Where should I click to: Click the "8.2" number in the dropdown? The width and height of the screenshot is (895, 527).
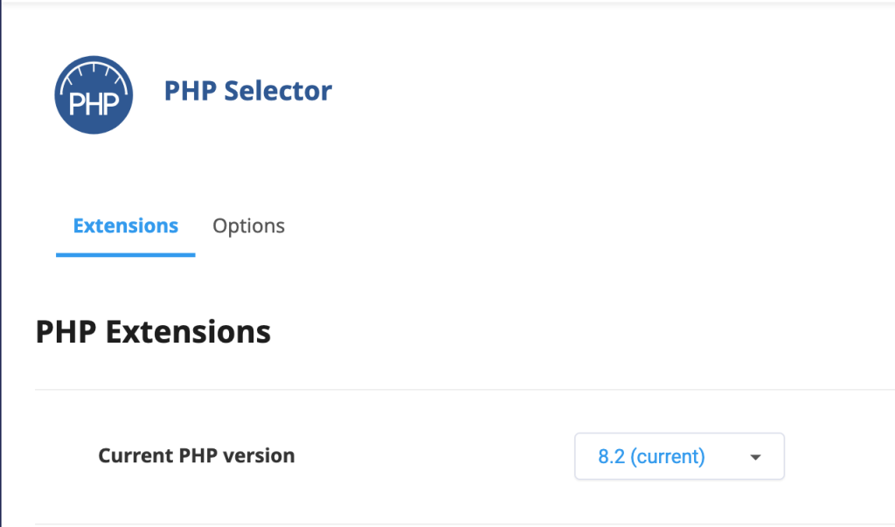point(609,456)
